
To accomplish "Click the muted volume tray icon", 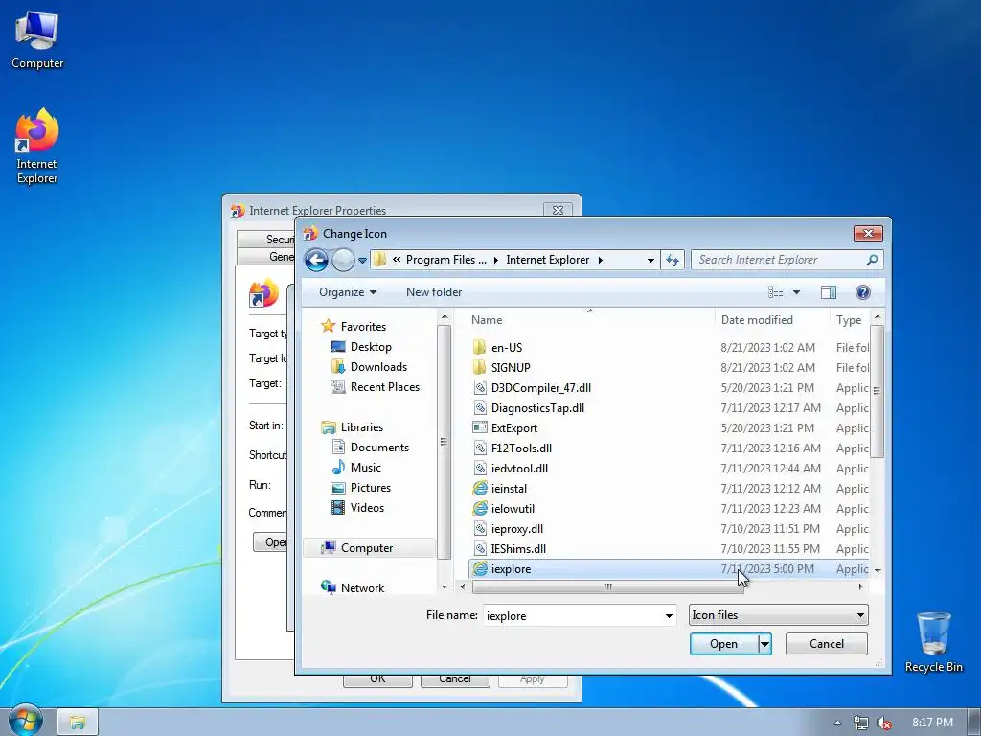I will (884, 723).
